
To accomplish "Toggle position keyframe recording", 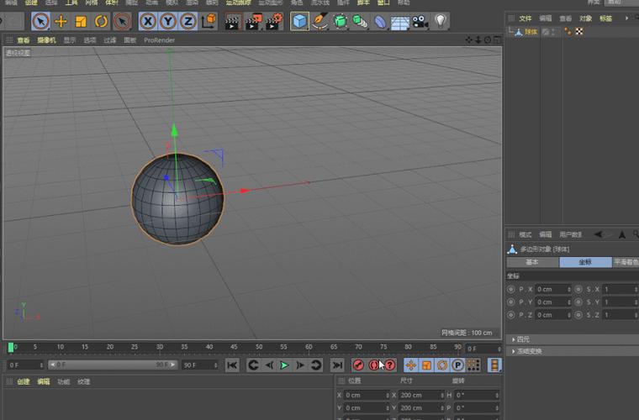I will coord(411,365).
